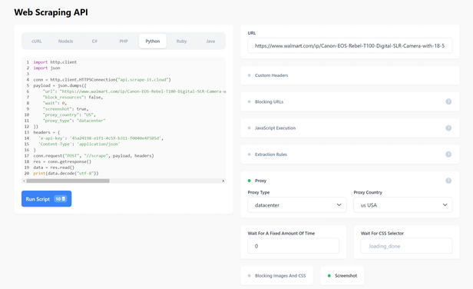473x289 pixels.
Task: Open the JavaScript Execution help icon
Action: [x=448, y=128]
